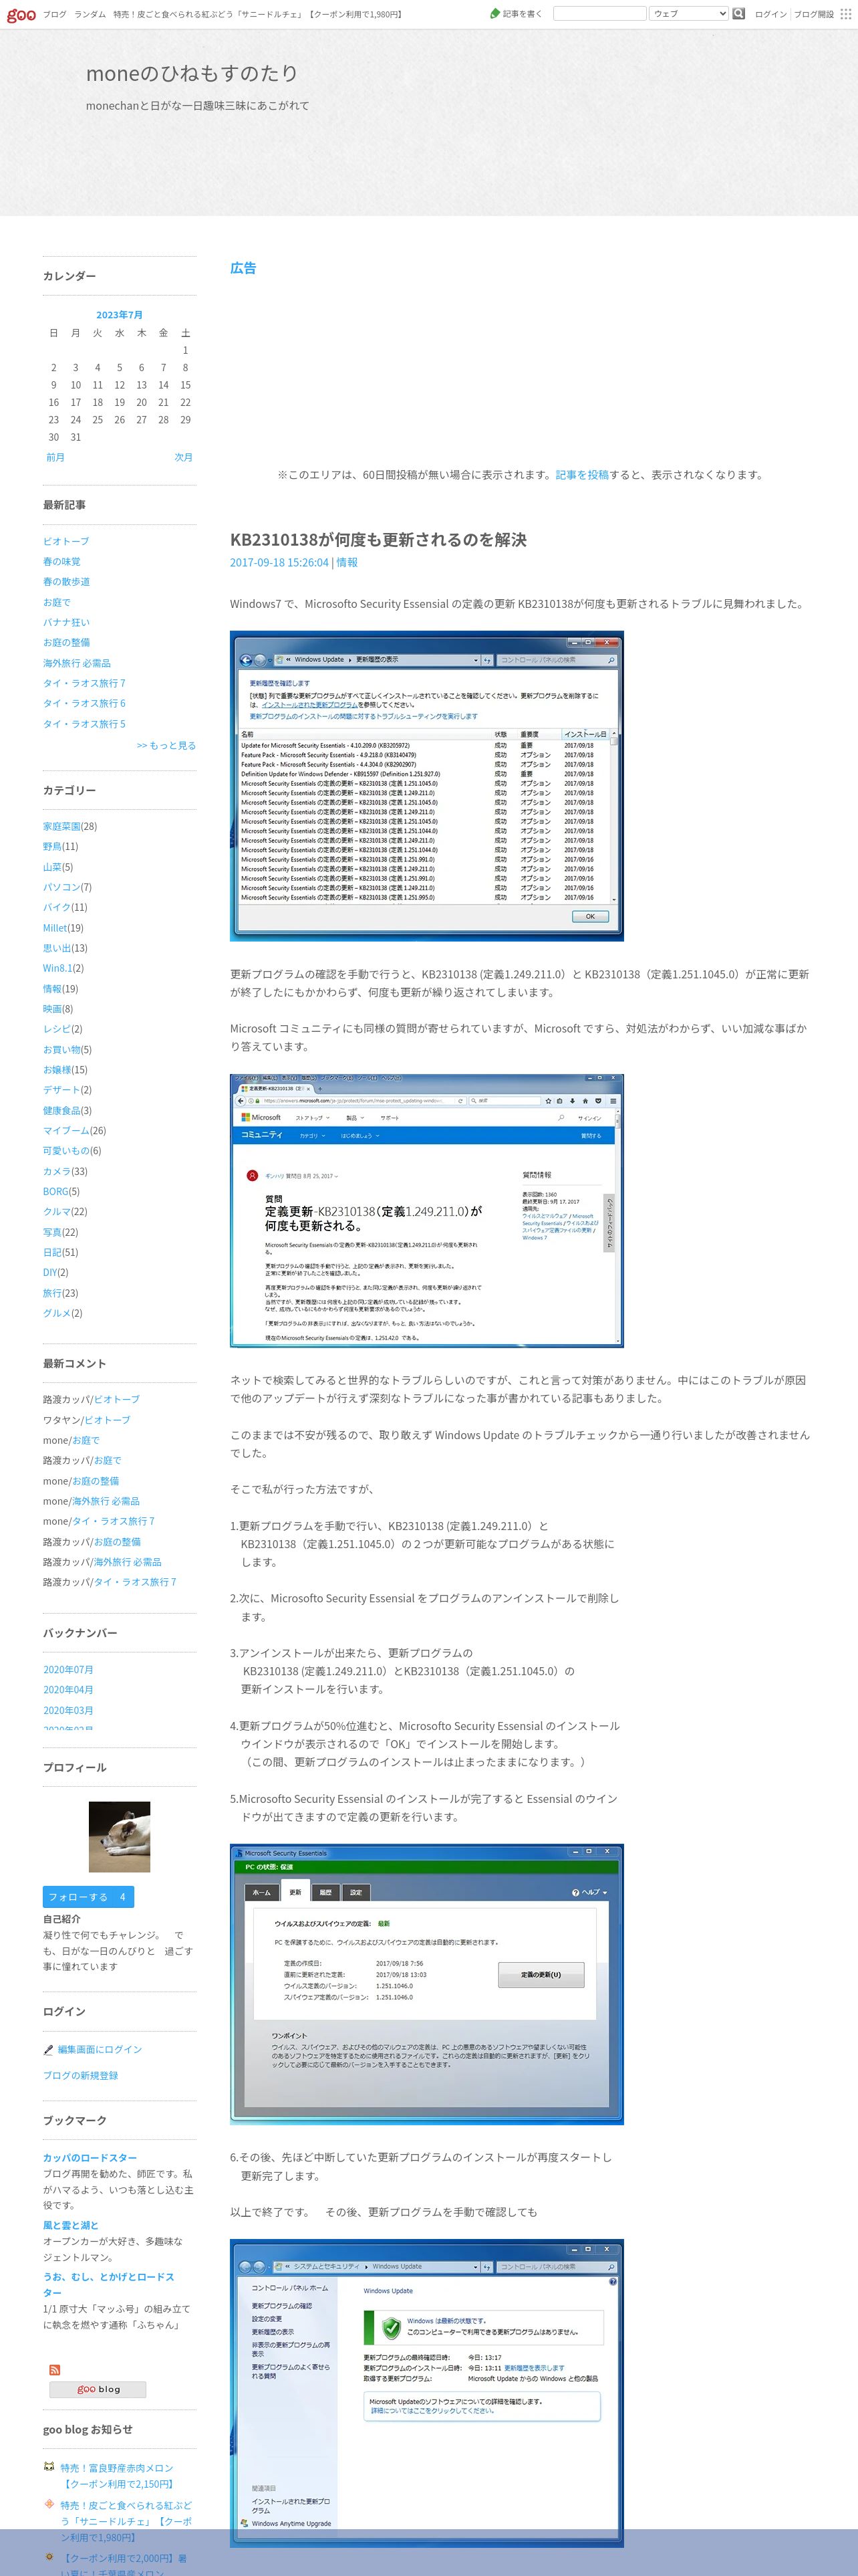Open 記事を書く to write a post
The width and height of the screenshot is (858, 2576).
click(515, 14)
